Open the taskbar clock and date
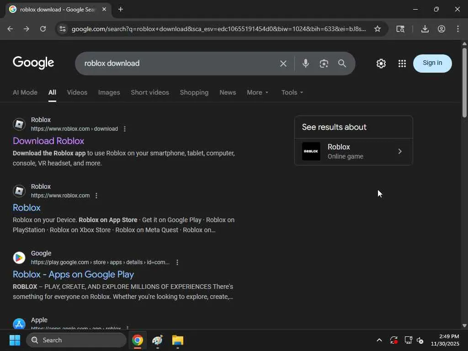 pyautogui.click(x=445, y=340)
